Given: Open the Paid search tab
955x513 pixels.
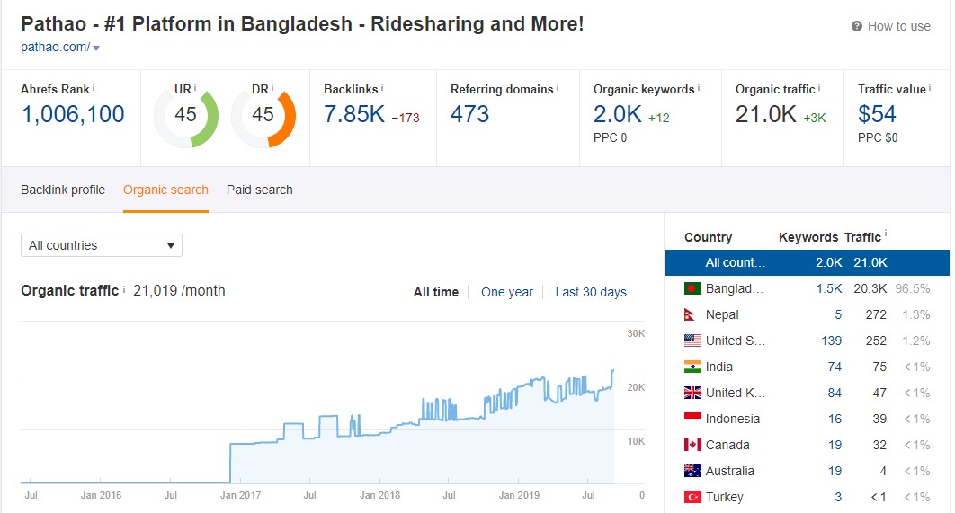Looking at the screenshot, I should point(260,190).
